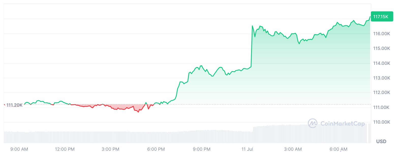The width and height of the screenshot is (394, 152).
Task: Click the 116.00K price axis label
Action: click(382, 34)
